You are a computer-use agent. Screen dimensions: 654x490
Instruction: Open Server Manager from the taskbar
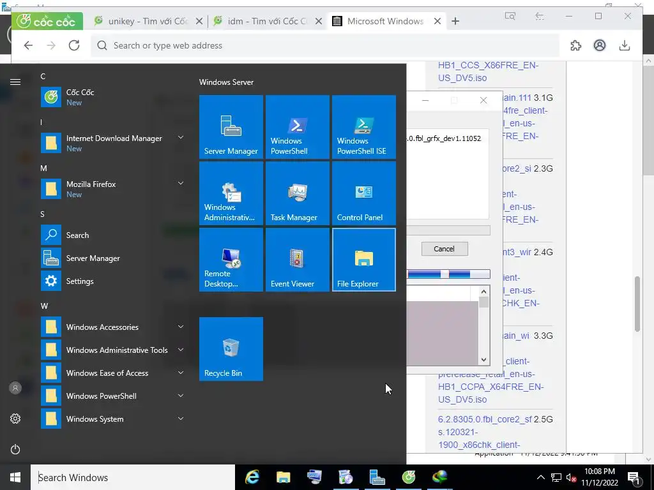pos(377,477)
